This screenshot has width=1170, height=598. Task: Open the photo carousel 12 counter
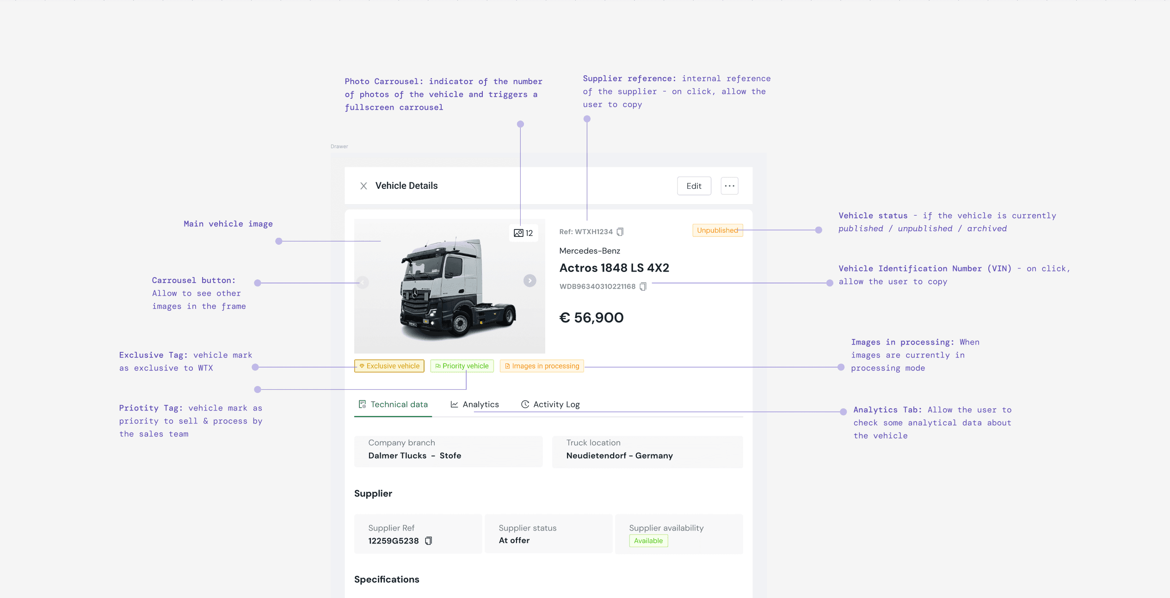pyautogui.click(x=523, y=233)
